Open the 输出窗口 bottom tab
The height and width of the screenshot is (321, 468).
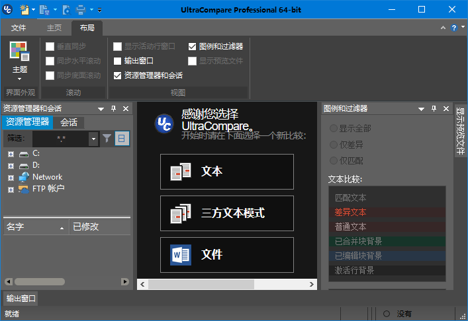click(21, 299)
